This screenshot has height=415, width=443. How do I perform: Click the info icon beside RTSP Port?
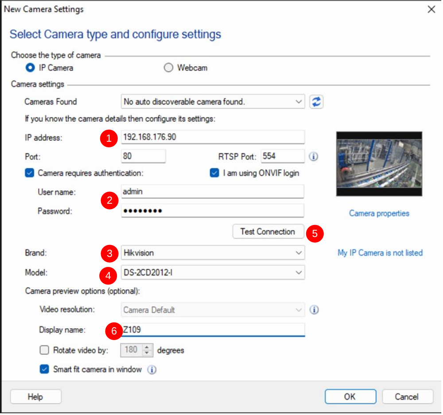click(313, 156)
